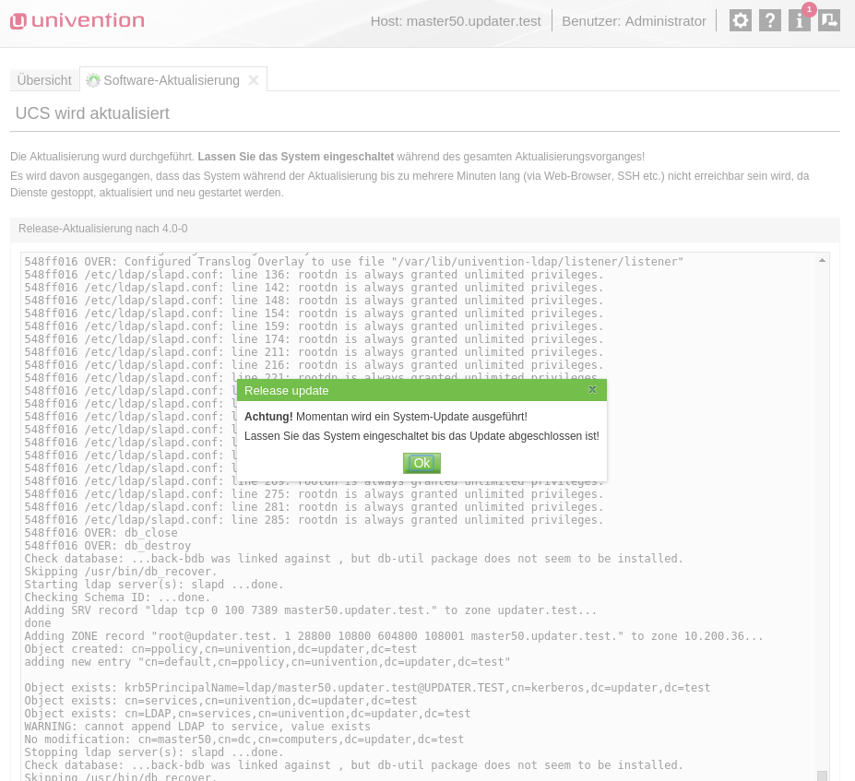Click the green Software-Aktualisierung tab icon
Viewport: 855px width, 781px height.
(93, 80)
